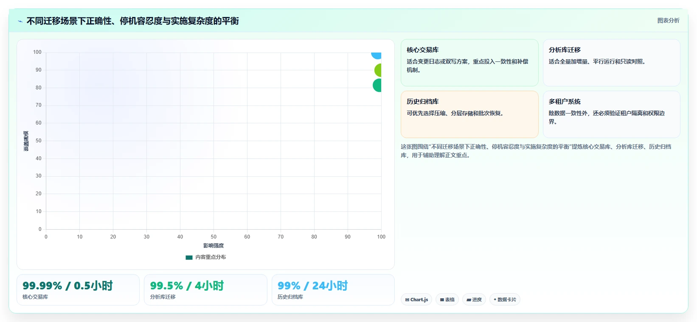The image size is (697, 322).
Task: Click the 表格 tag
Action: (x=447, y=300)
